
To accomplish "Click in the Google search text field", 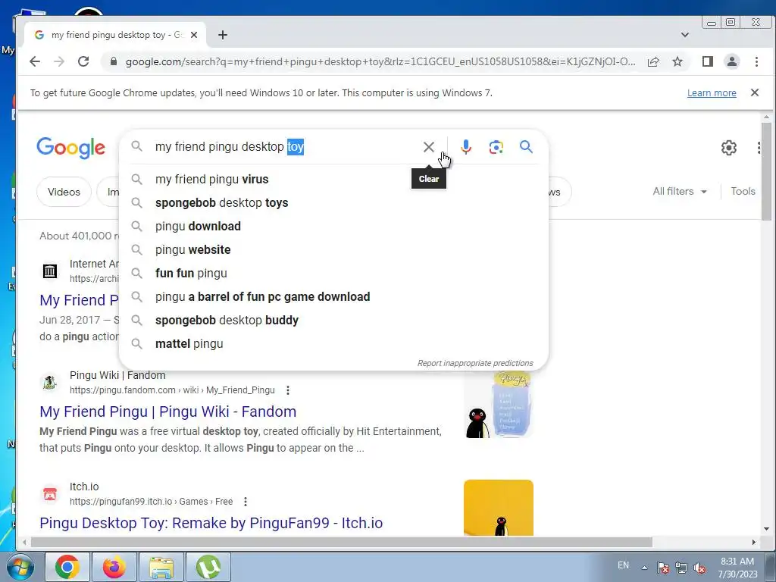I will pos(285,147).
